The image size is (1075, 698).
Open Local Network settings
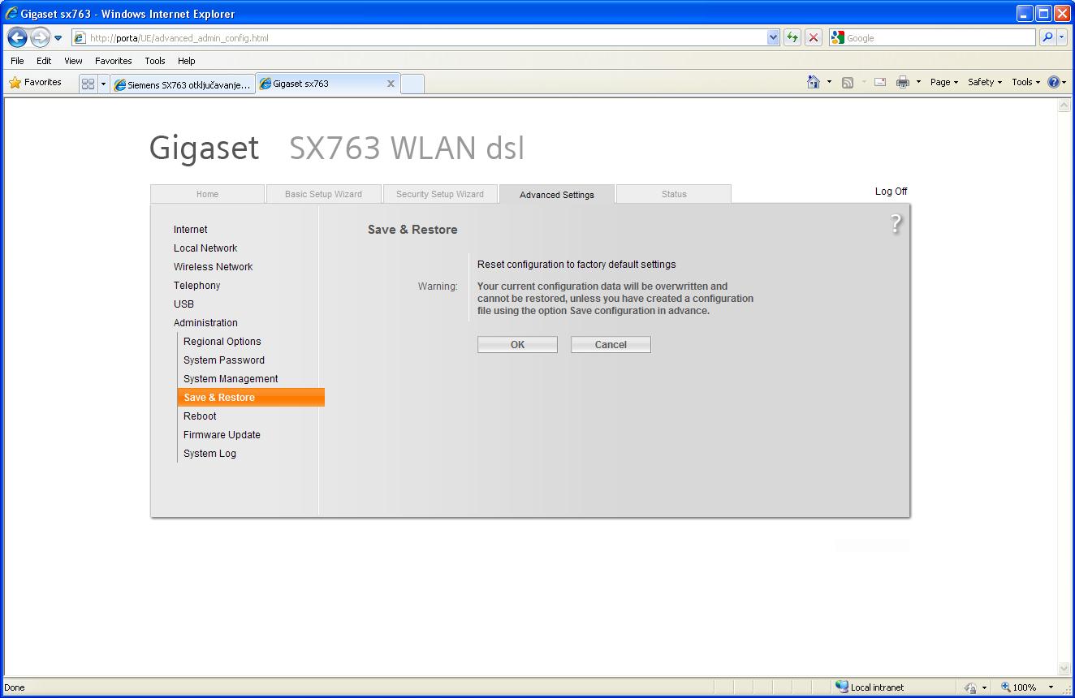[205, 248]
